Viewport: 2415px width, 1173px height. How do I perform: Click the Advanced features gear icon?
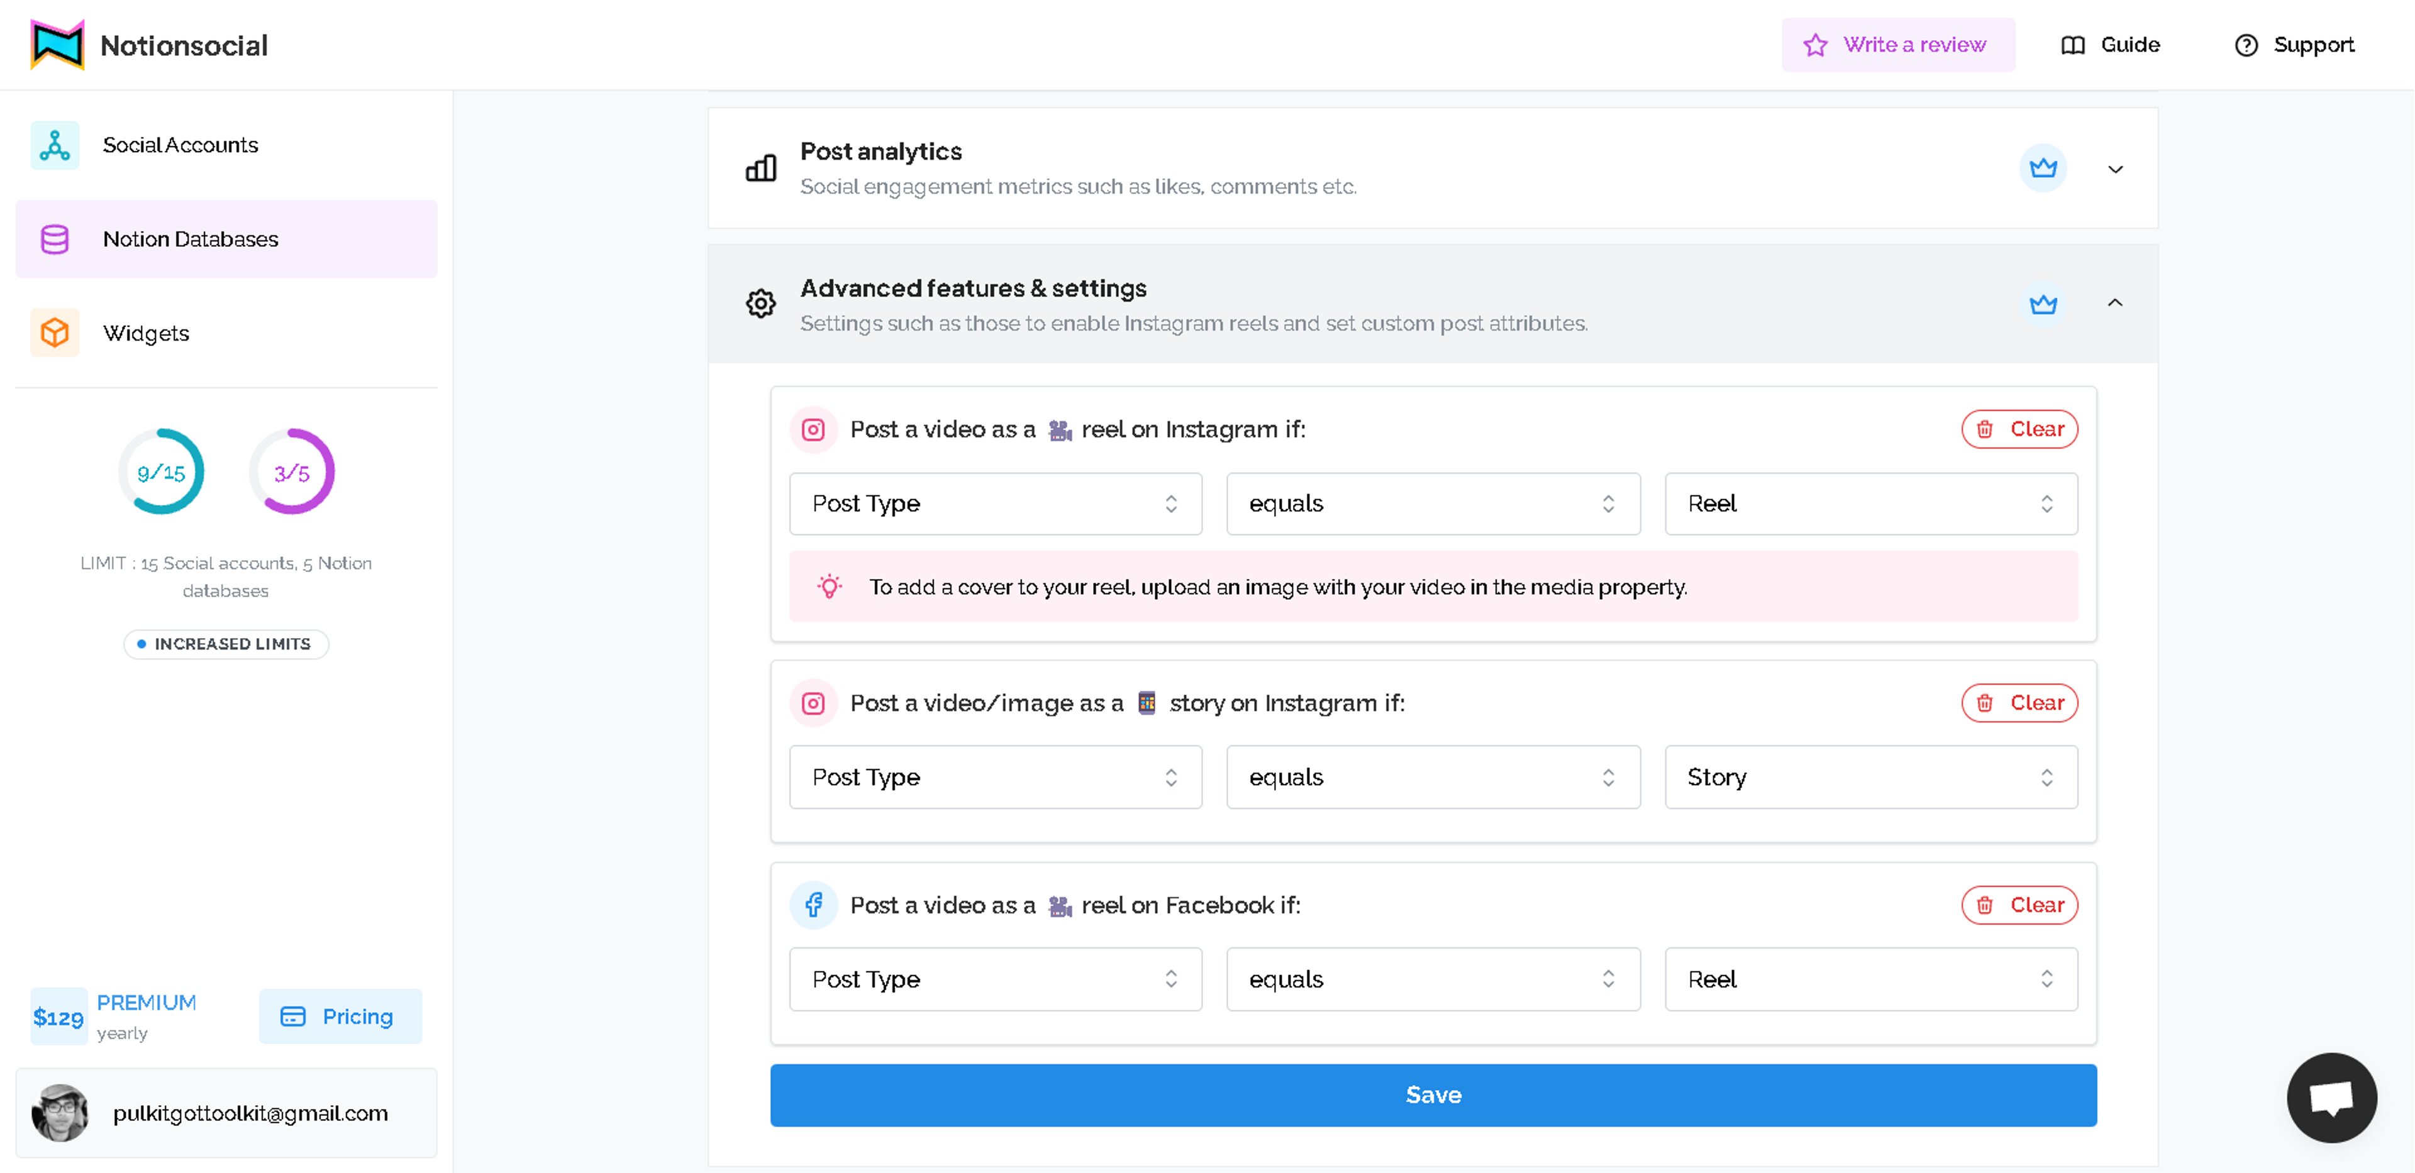coord(760,304)
